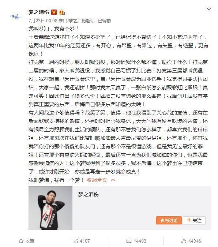Image resolution: width=218 pixels, height=247 pixels.
Task: Open the author's avatar signature image
Action: (x=15, y=16)
